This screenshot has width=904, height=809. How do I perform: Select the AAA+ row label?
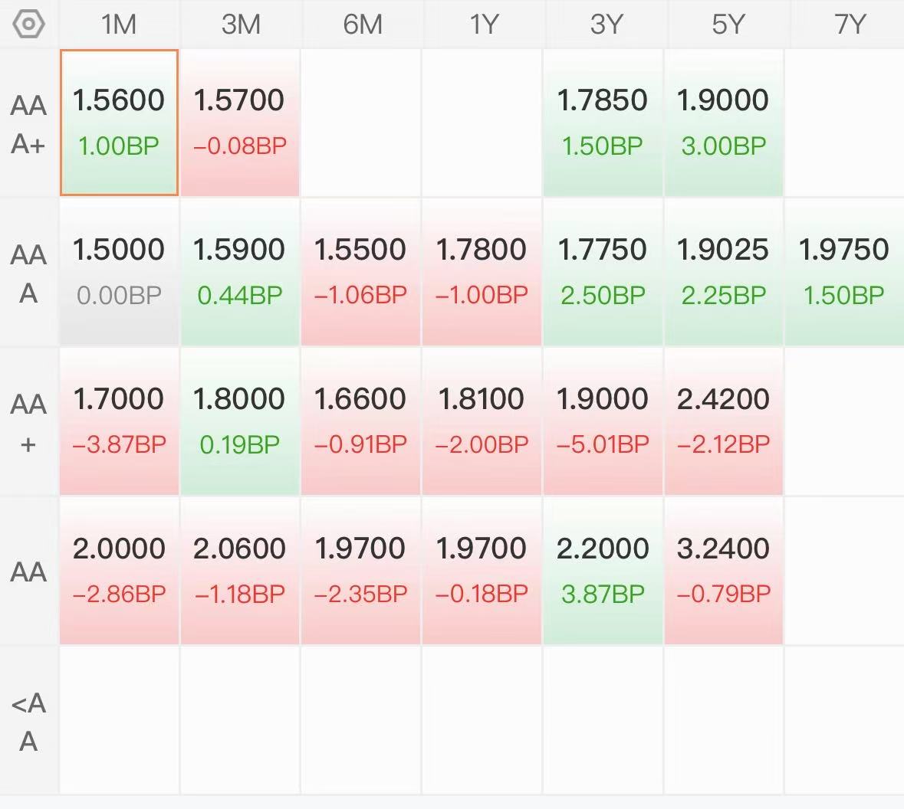tap(28, 124)
